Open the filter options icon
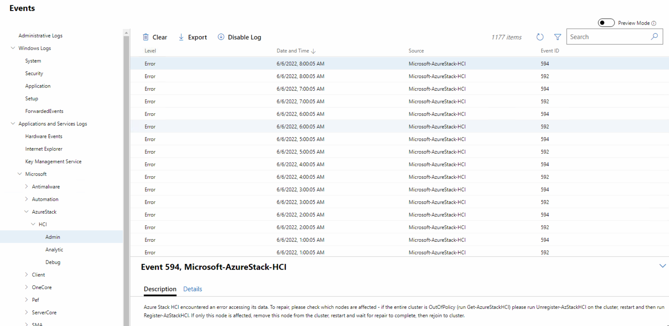The height and width of the screenshot is (326, 669). click(557, 37)
